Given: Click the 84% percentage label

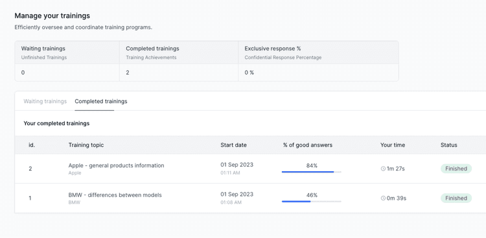Looking at the screenshot, I should click(312, 166).
